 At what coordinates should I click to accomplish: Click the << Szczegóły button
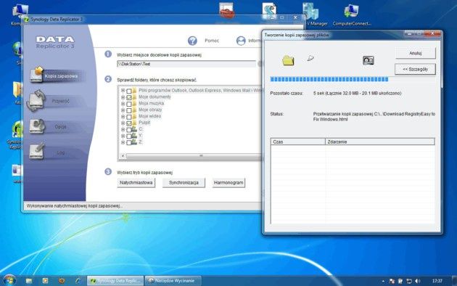tap(416, 70)
